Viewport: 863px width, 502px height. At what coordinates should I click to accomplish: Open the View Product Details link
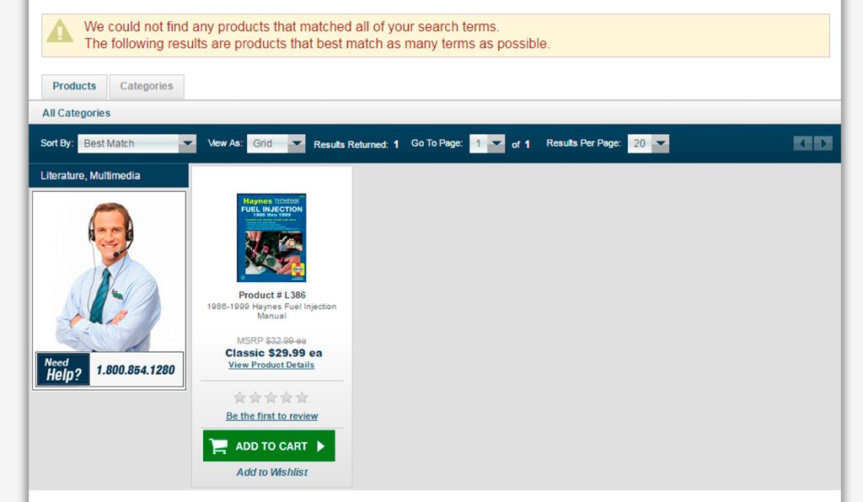(271, 365)
